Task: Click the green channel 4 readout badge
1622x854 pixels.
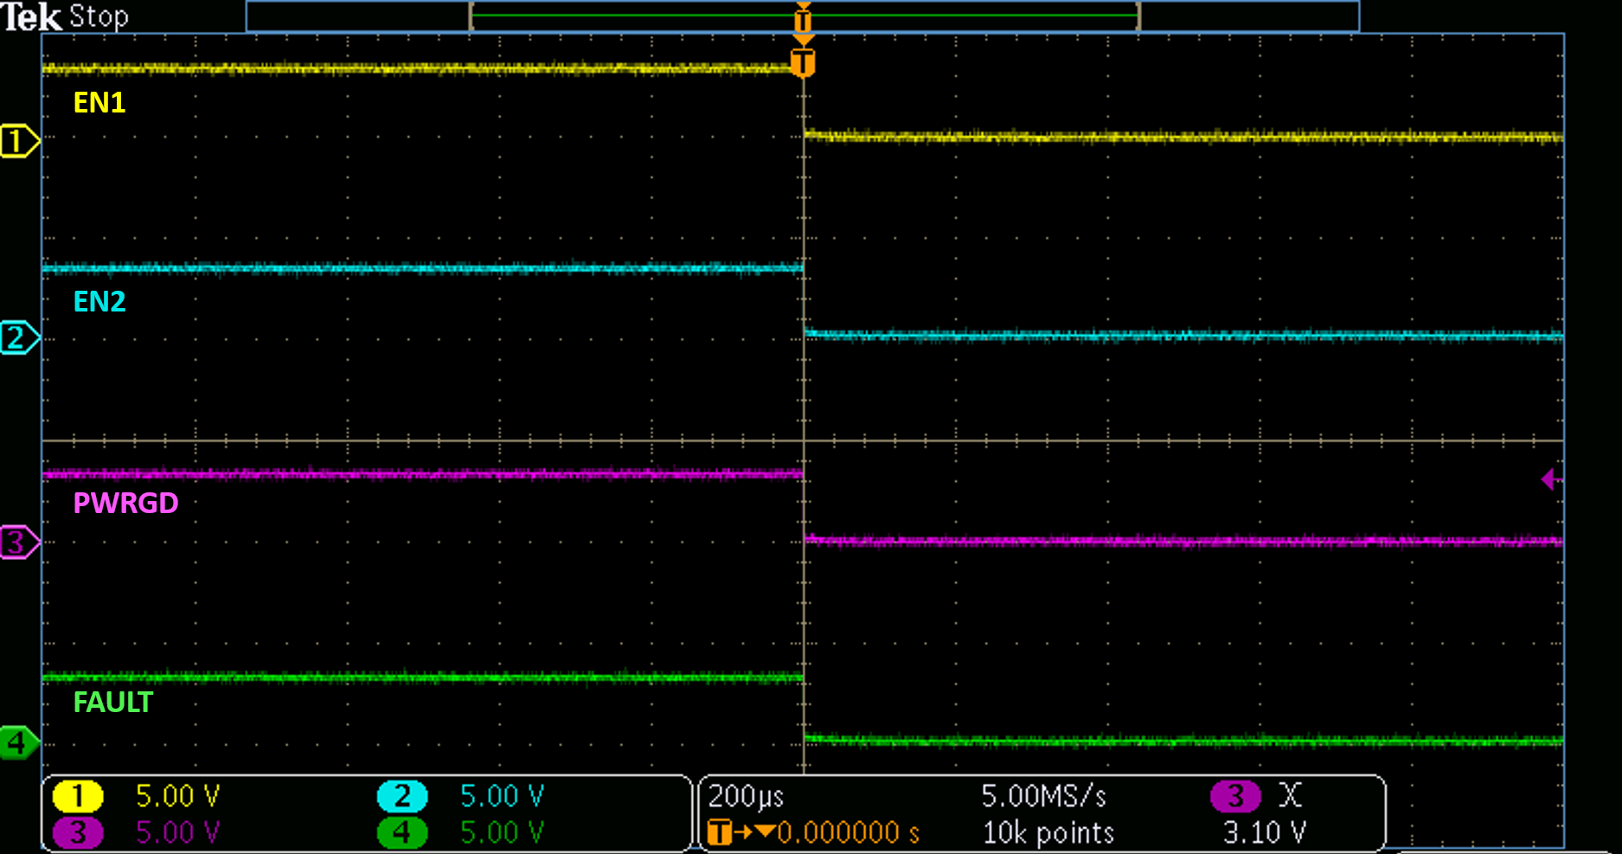Action: 402,832
